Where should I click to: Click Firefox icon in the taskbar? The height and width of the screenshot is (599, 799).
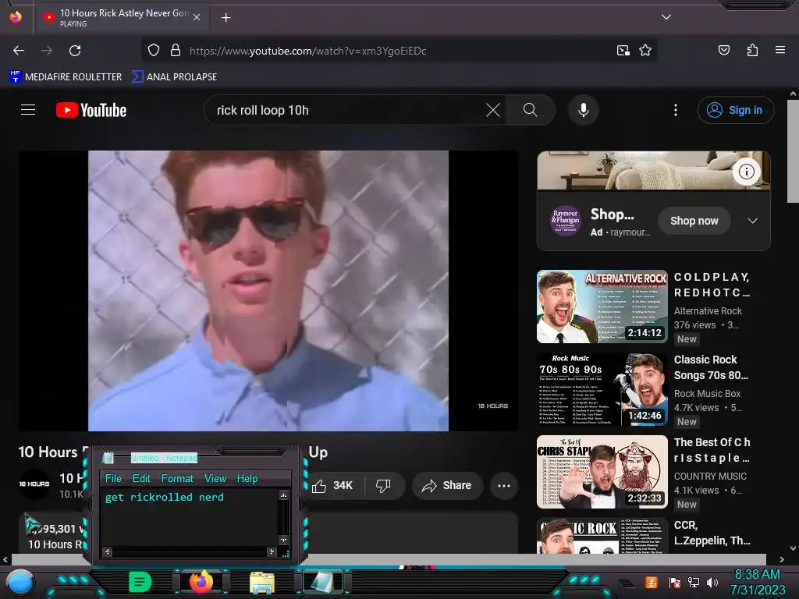[201, 582]
